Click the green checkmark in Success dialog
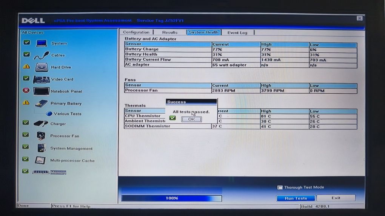Screen dimensions: 385x216 coord(172,118)
